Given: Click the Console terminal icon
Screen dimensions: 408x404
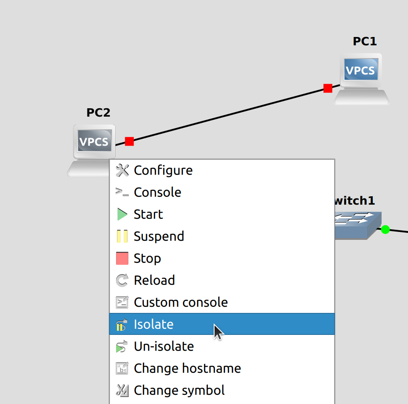Looking at the screenshot, I should tap(122, 192).
